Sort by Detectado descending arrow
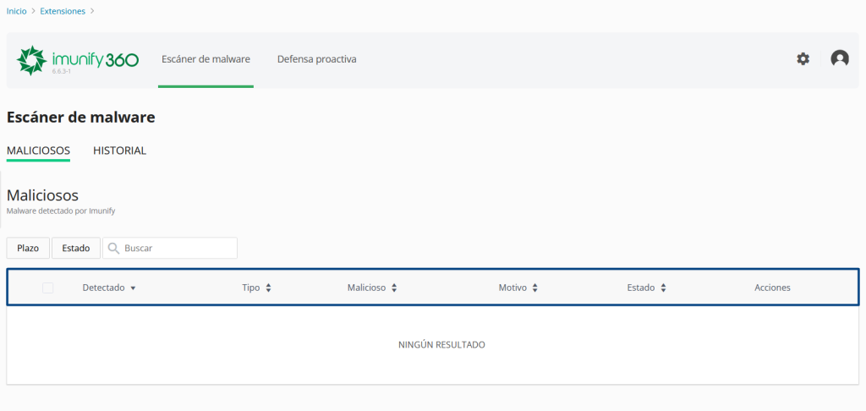866x411 pixels. [133, 288]
